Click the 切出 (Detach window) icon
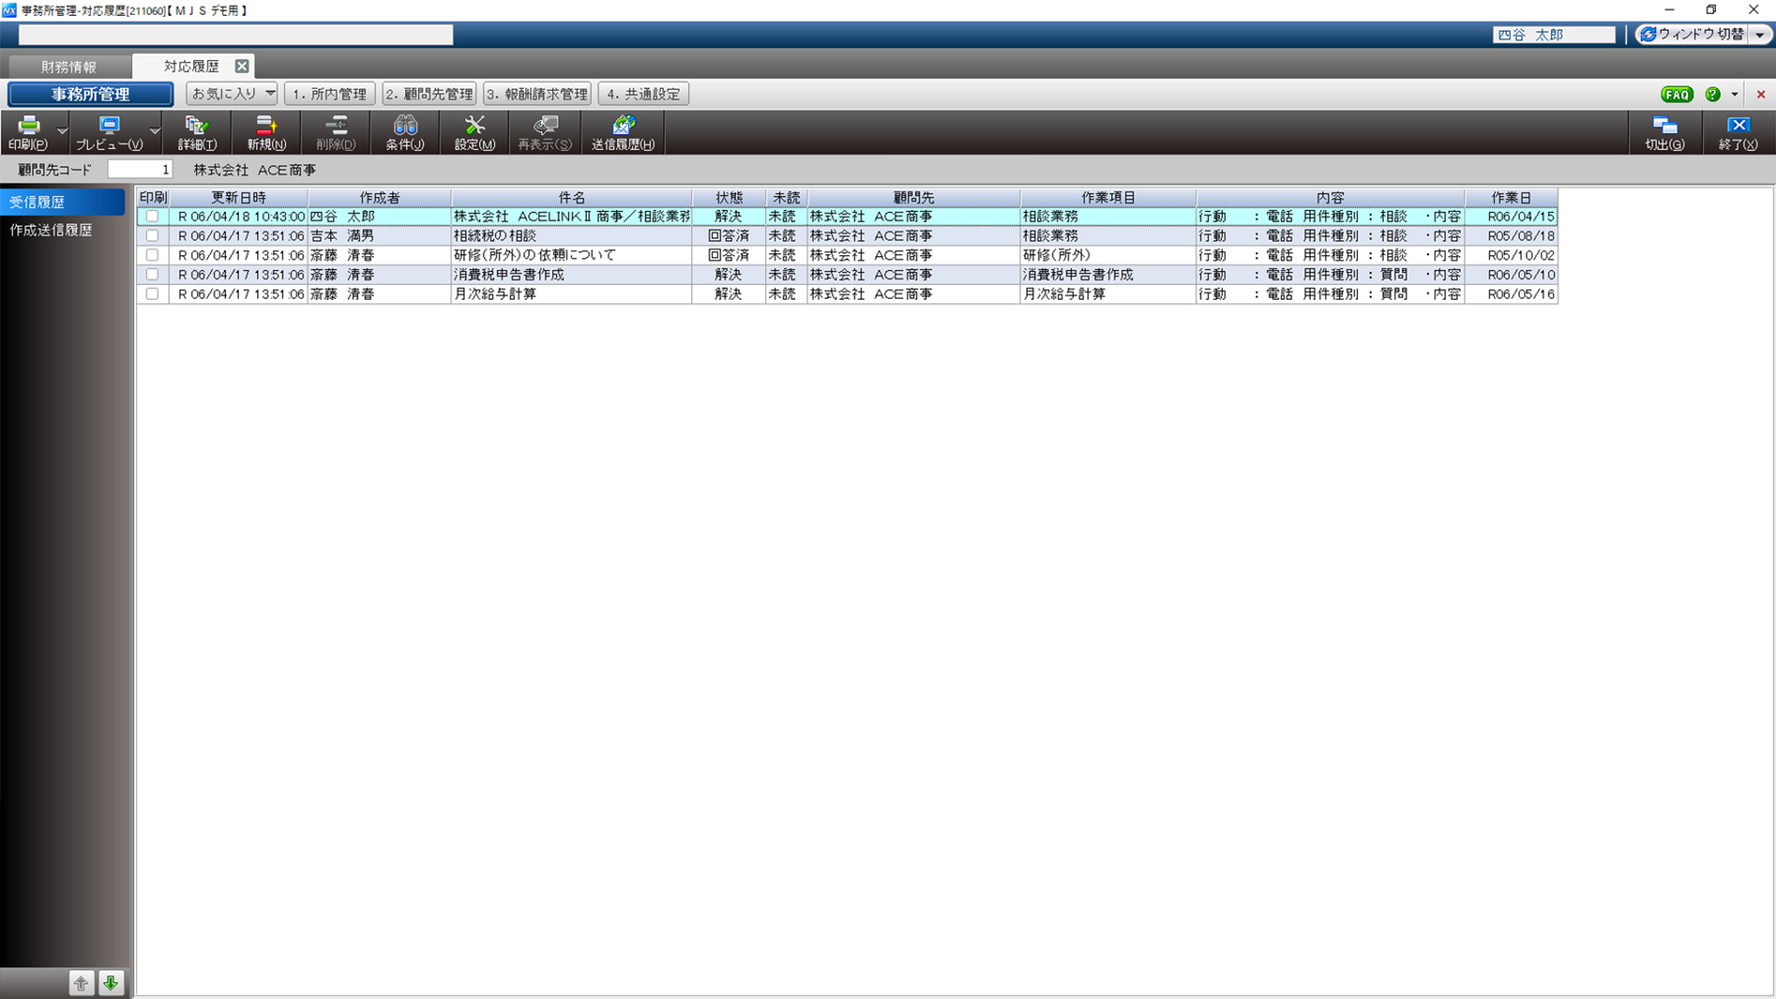 1665,132
